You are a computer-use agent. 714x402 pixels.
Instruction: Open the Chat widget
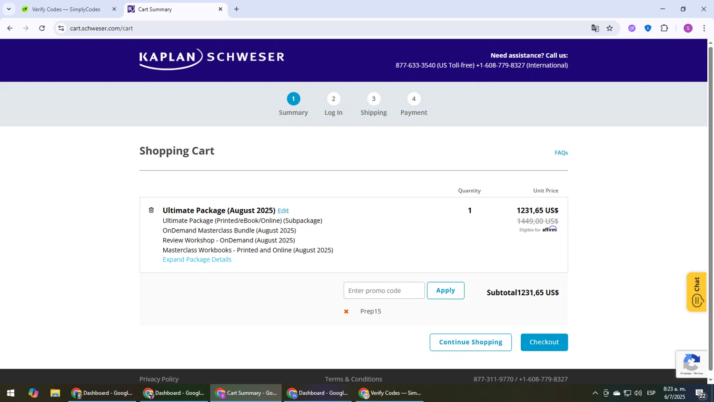696,292
